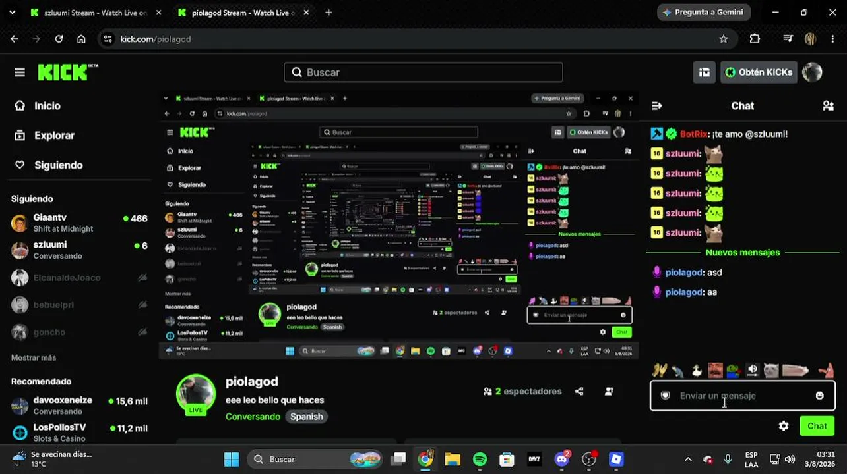Click BotRix username in chat

click(x=694, y=134)
